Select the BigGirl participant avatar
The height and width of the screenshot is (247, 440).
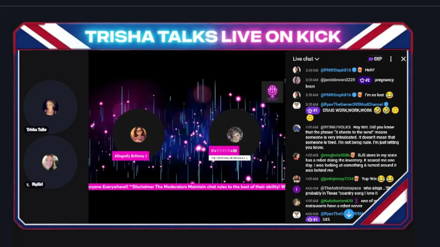pos(50,162)
